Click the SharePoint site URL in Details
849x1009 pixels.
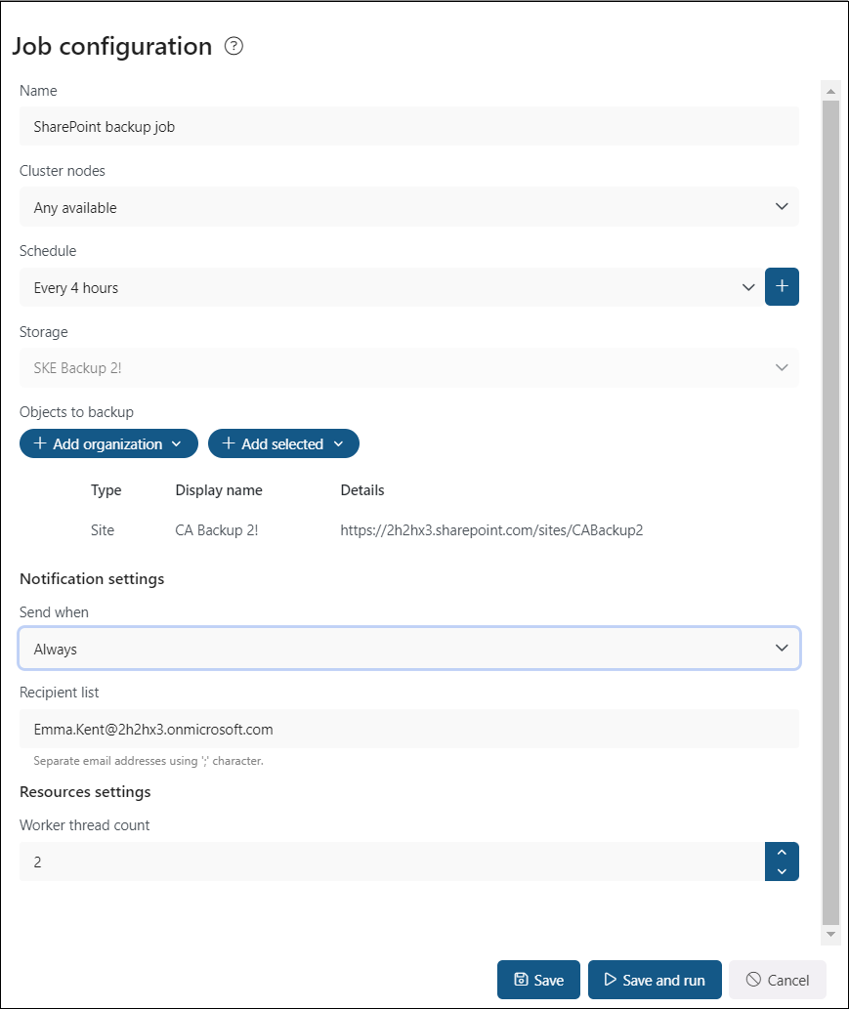coord(491,530)
